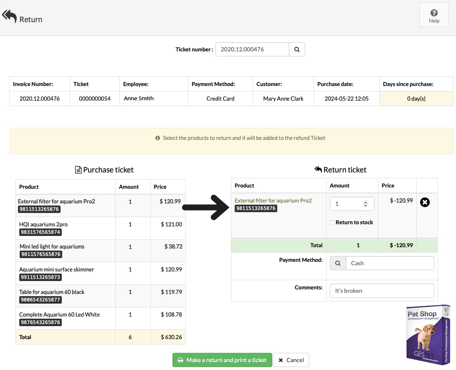456x370 pixels.
Task: Select Aquarium mini surface skimmer product
Action: [x=57, y=269]
